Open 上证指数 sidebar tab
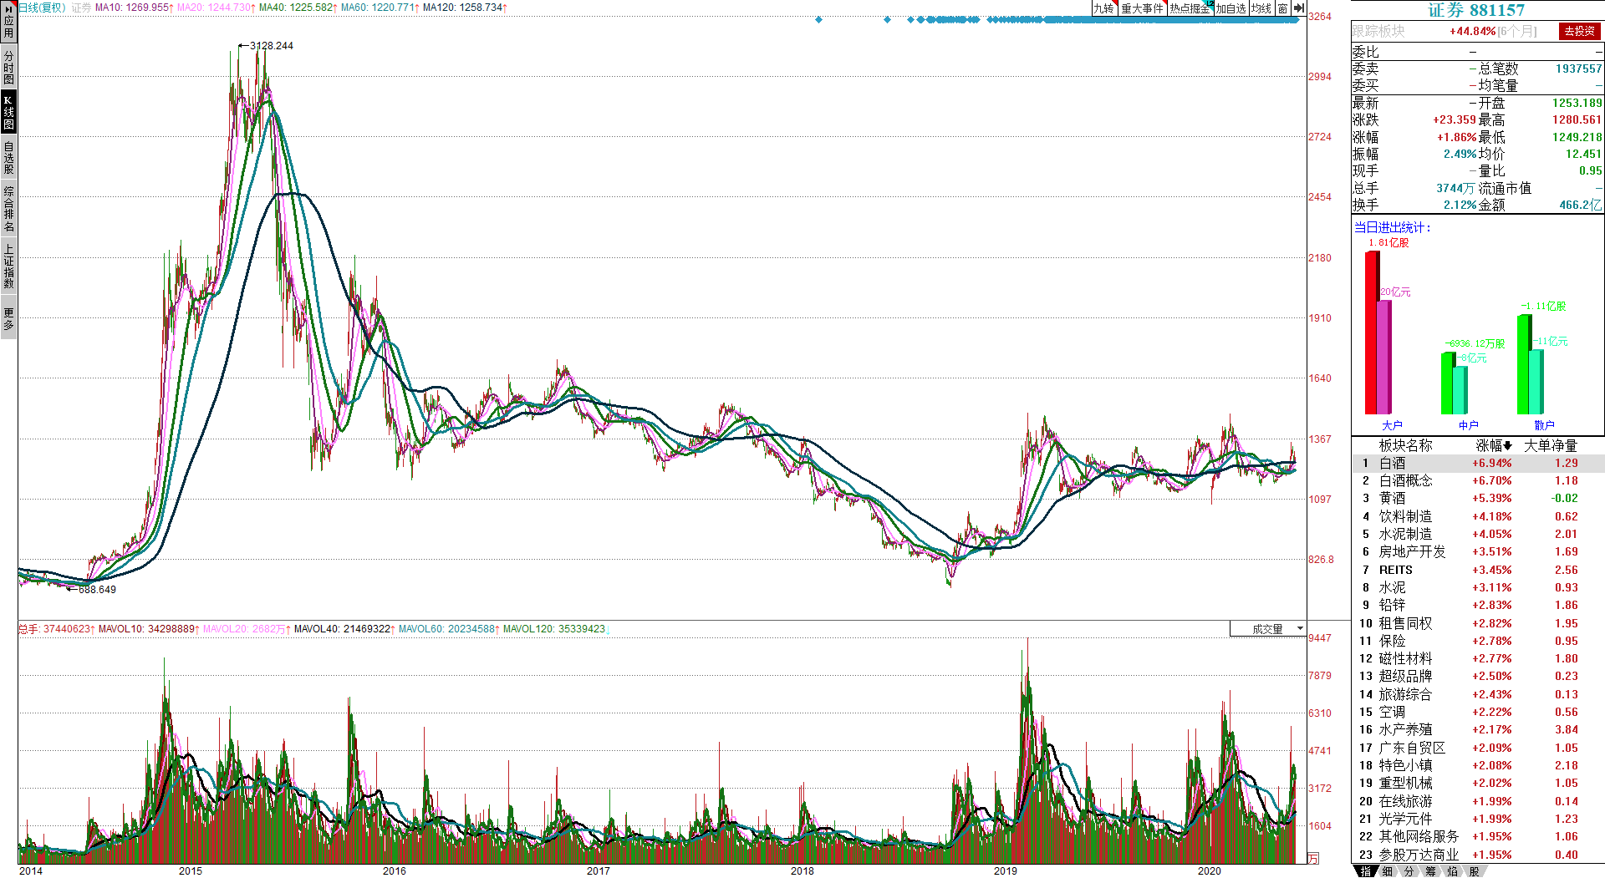Image resolution: width=1605 pixels, height=878 pixels. (x=8, y=266)
